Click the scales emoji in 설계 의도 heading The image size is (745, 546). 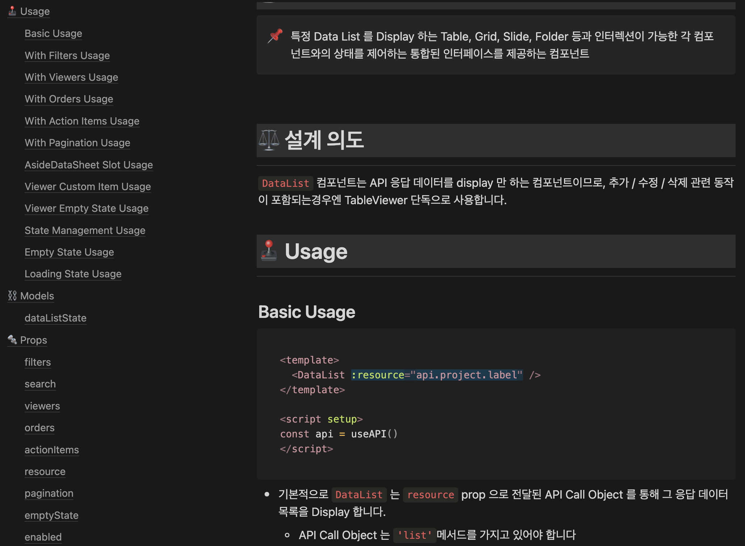[269, 140]
